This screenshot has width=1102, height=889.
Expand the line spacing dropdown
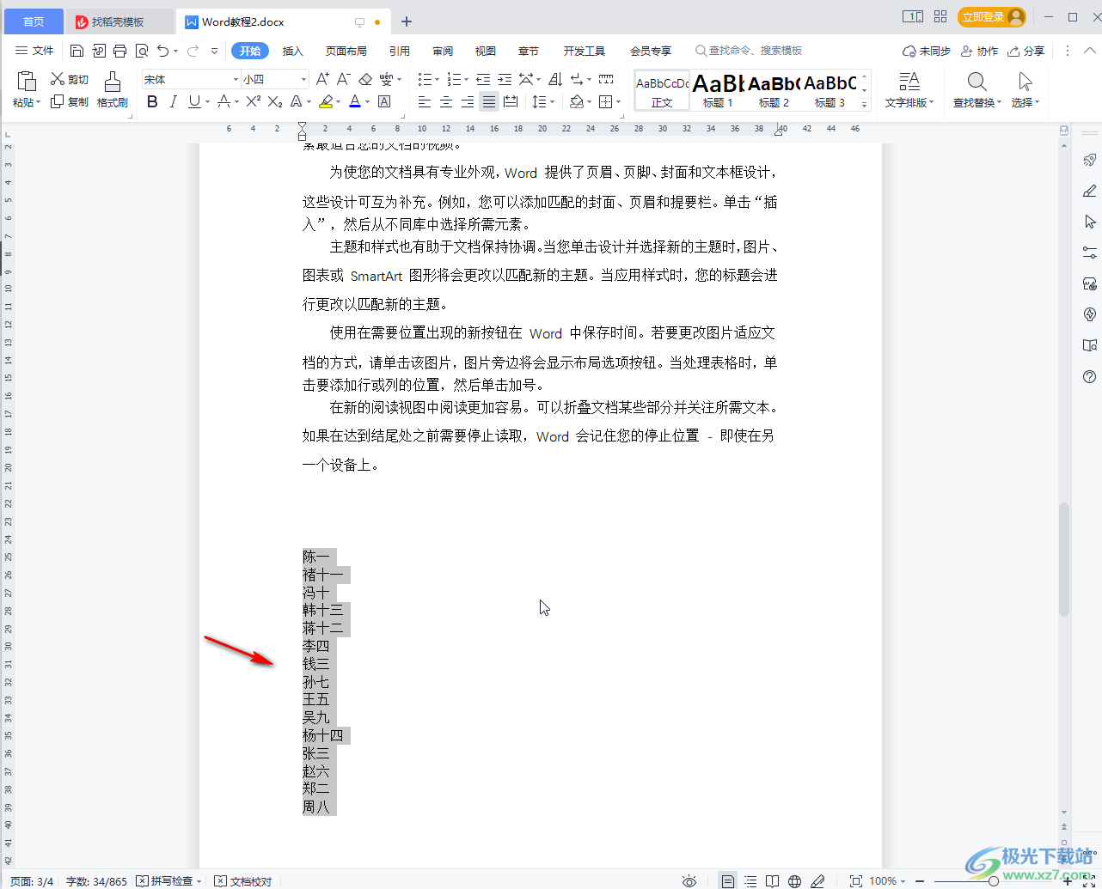tap(553, 102)
